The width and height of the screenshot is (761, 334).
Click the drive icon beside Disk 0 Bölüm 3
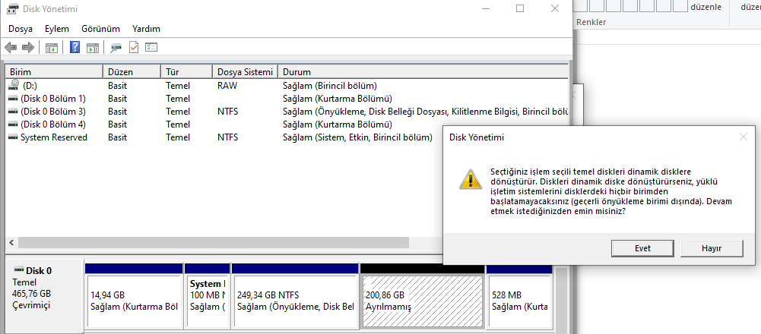pos(14,112)
